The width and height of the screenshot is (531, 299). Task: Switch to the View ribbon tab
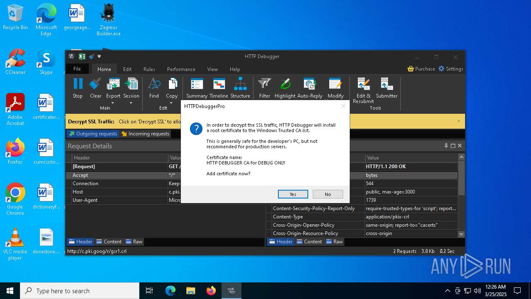[213, 69]
